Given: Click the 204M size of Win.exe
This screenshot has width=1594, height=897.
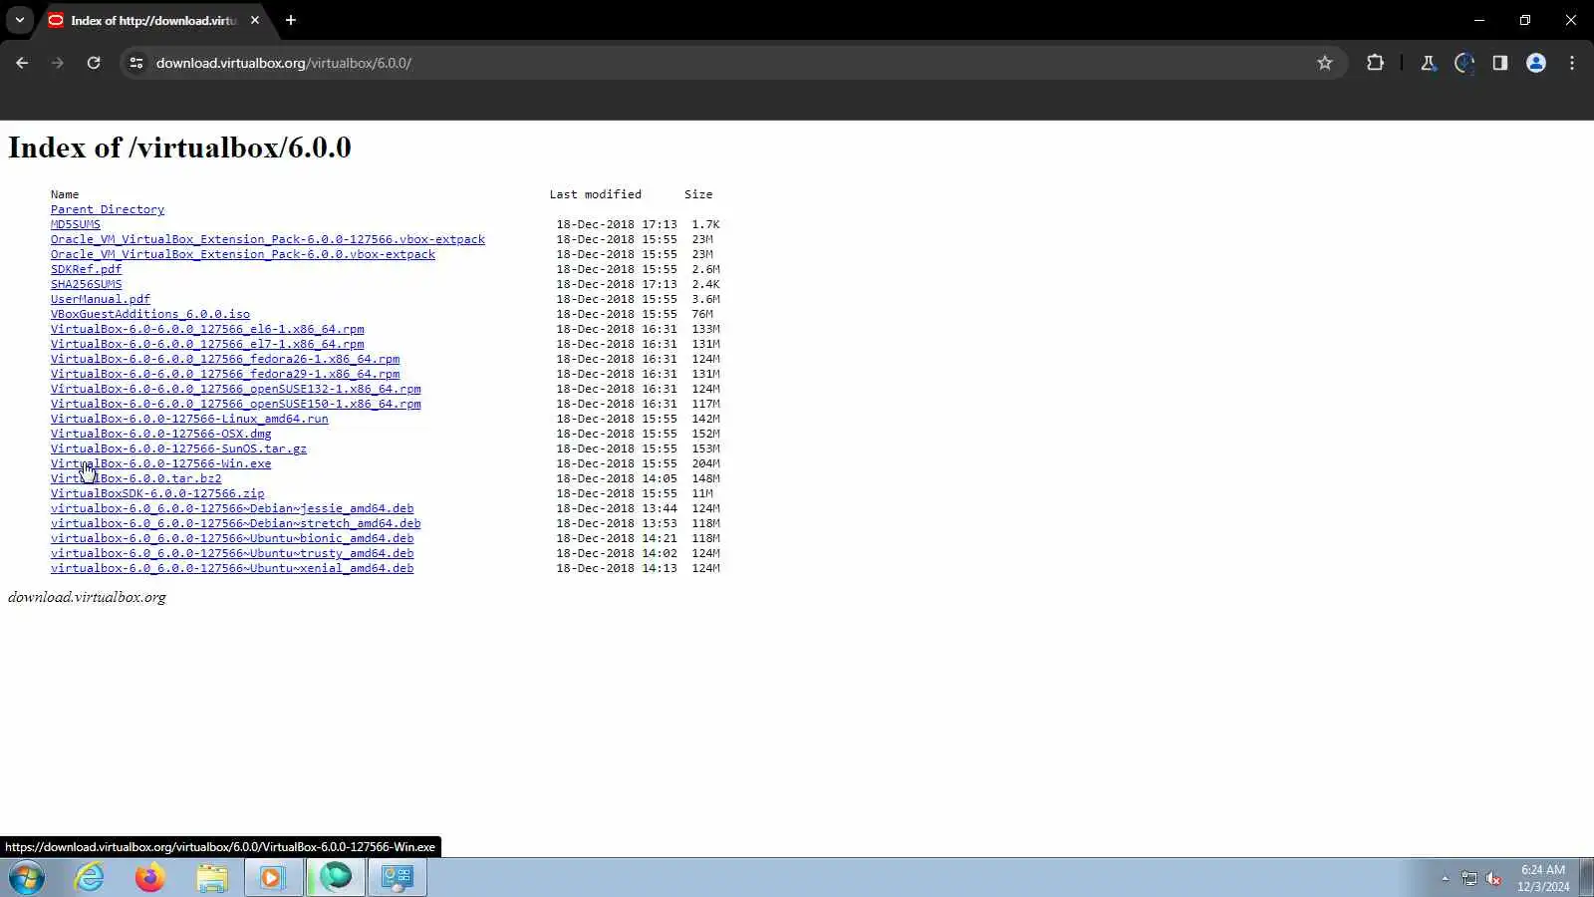Looking at the screenshot, I should click(x=705, y=463).
